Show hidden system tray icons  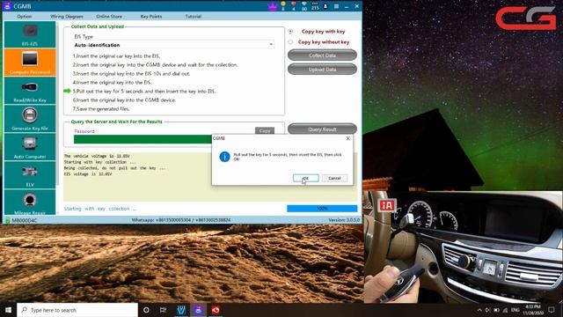tap(479, 310)
